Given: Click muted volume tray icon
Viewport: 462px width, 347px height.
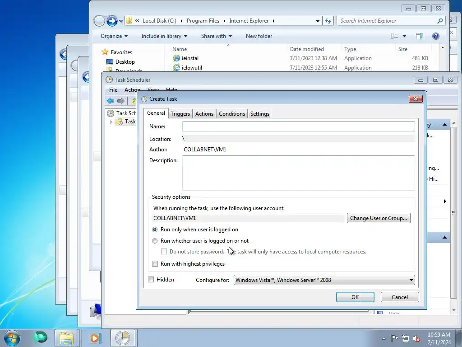Looking at the screenshot, I should click(x=416, y=338).
